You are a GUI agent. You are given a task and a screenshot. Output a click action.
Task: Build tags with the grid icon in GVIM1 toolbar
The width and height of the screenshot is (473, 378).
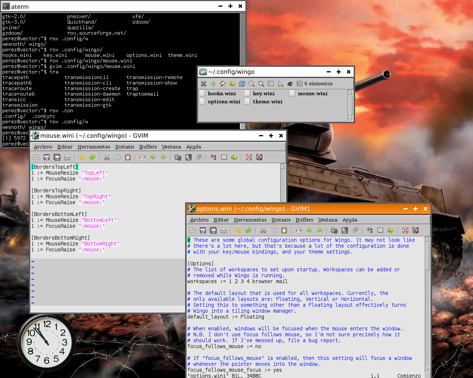380,230
